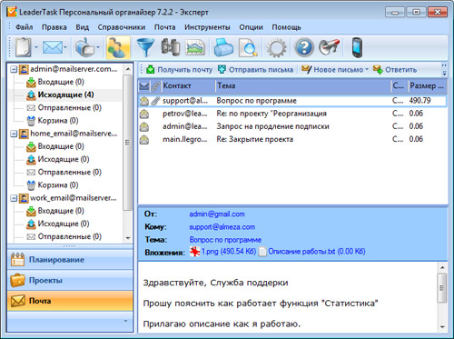Click the attachment paperclip column header

click(x=155, y=86)
